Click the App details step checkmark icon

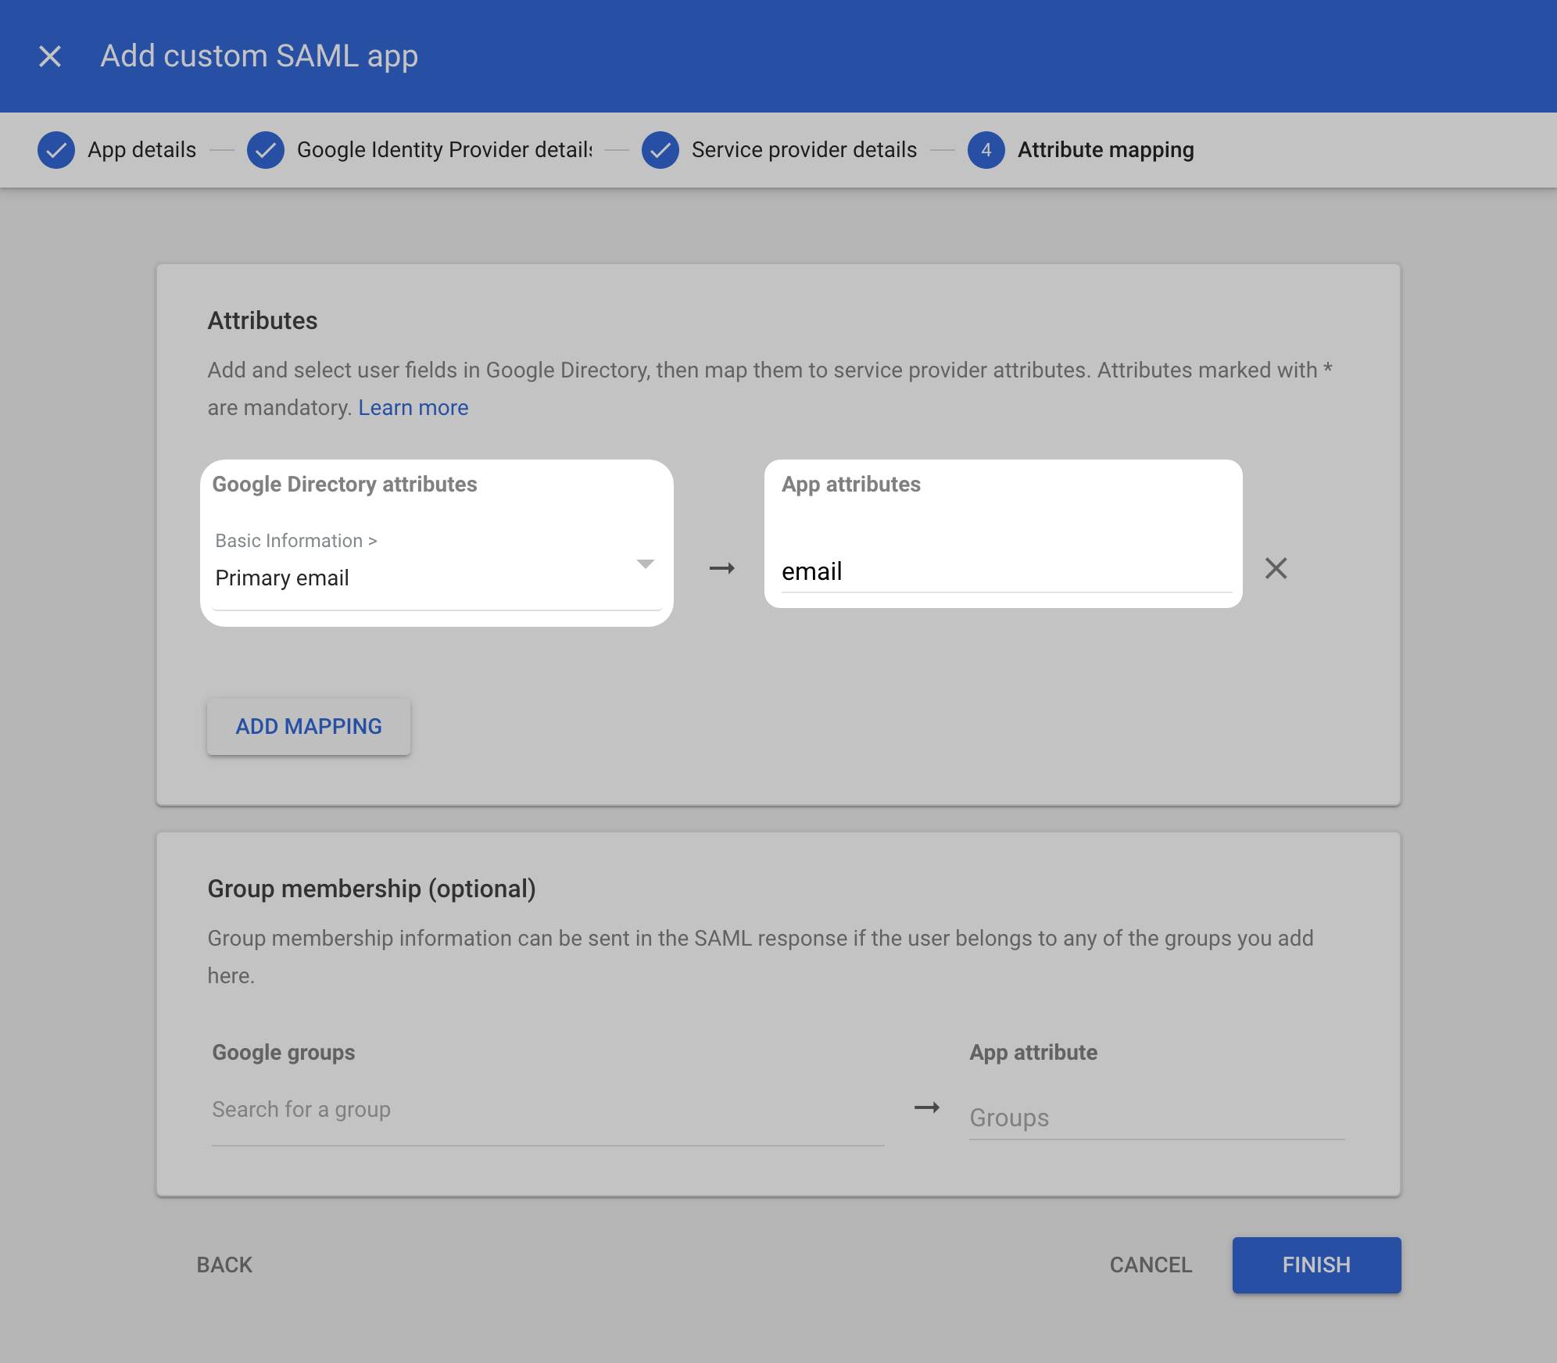click(56, 150)
